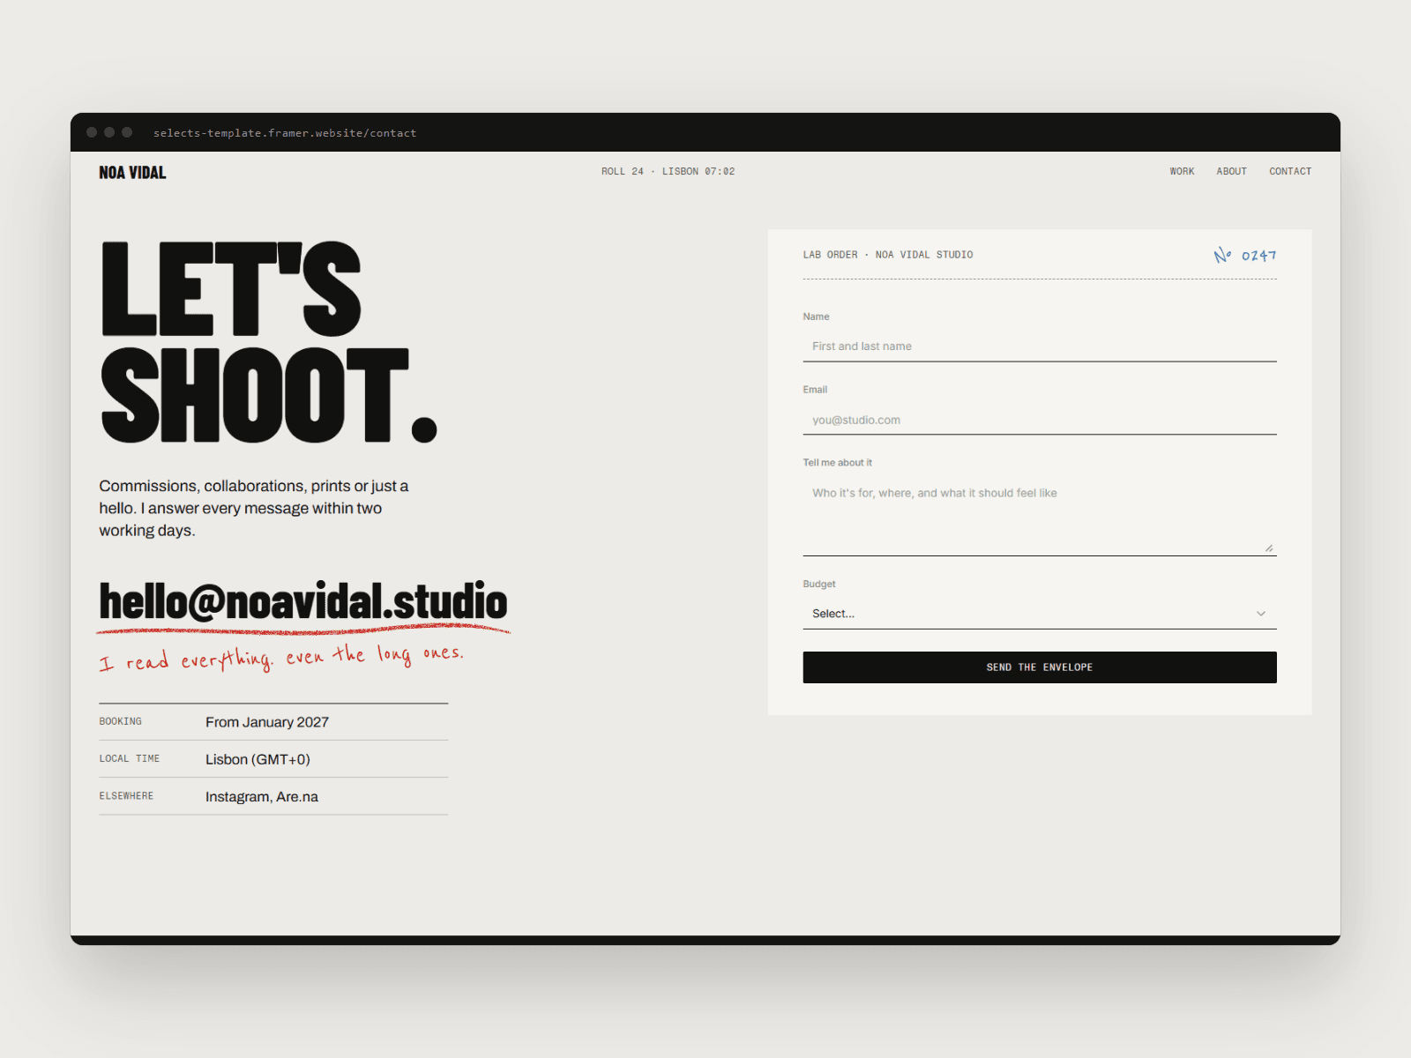Click the Budget dropdown chevron arrow
This screenshot has height=1058, width=1411.
point(1261,614)
